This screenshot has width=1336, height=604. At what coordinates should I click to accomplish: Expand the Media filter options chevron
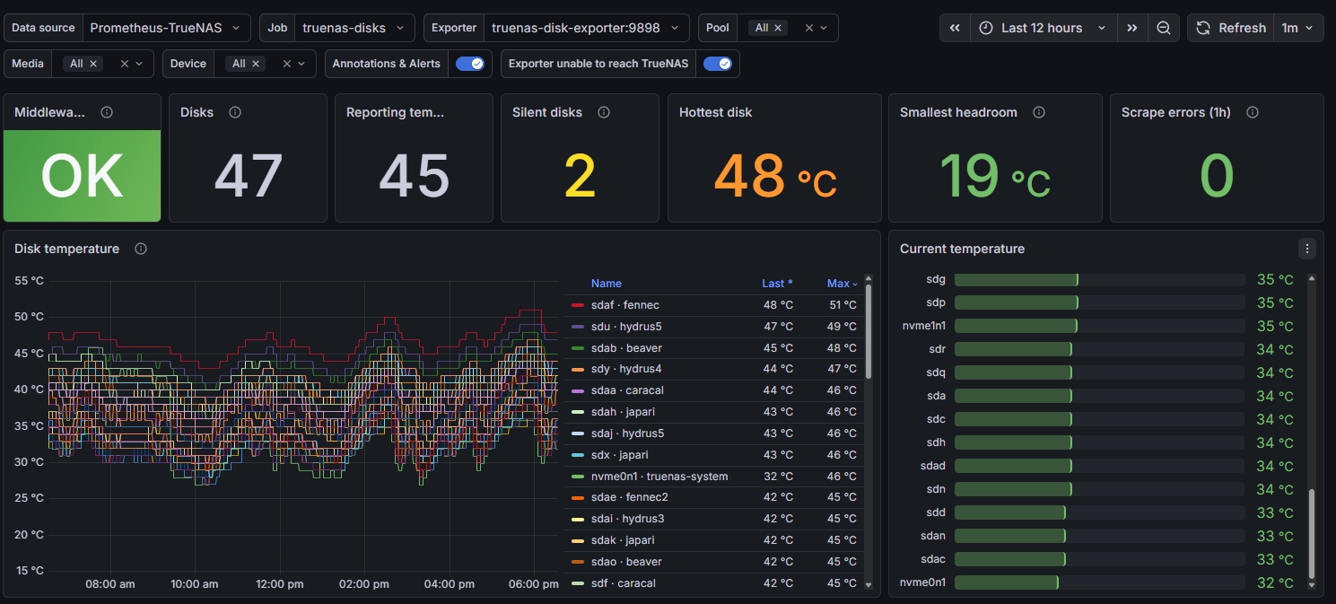(140, 64)
